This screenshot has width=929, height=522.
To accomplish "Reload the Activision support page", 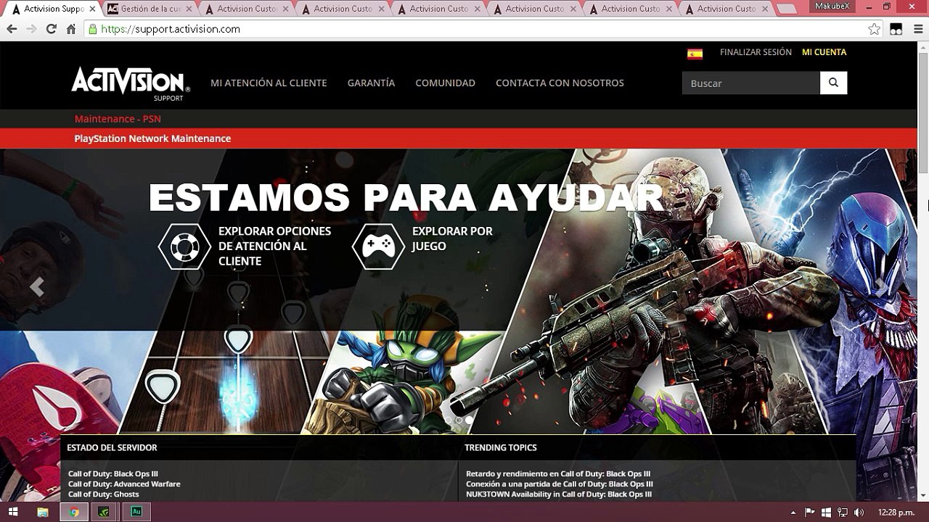I will (x=51, y=29).
